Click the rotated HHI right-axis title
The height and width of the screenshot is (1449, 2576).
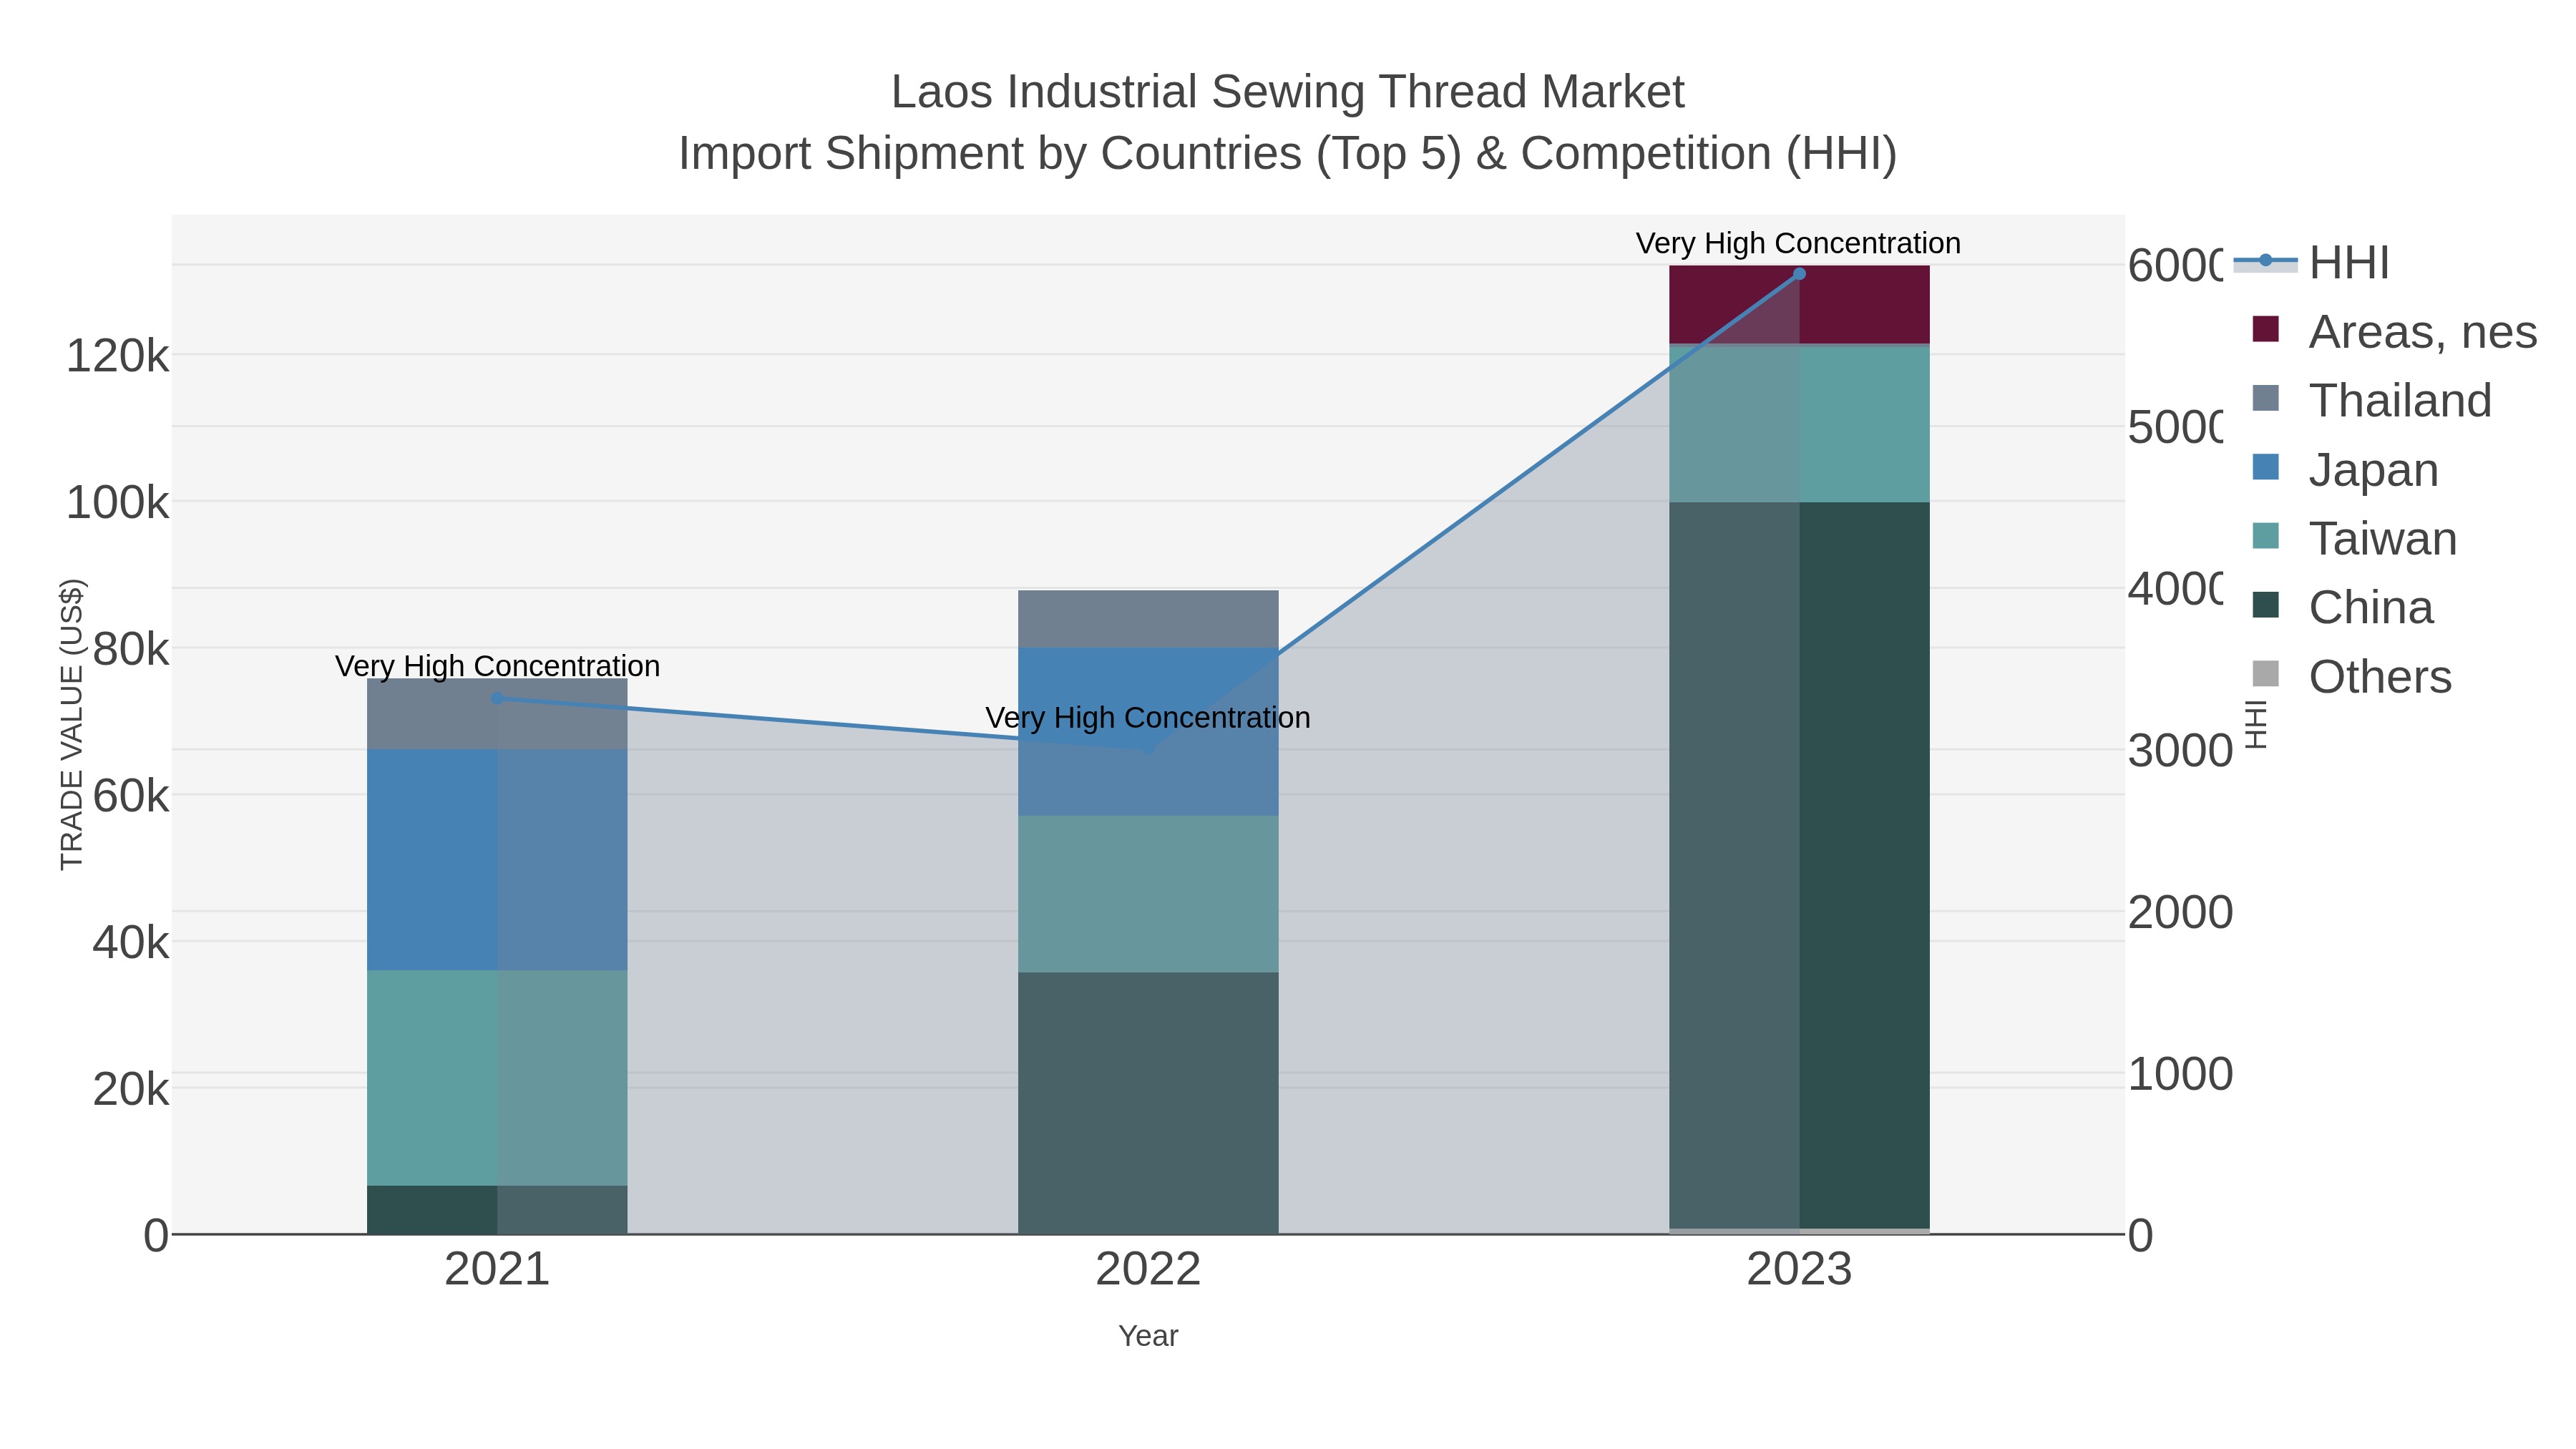2256,724
